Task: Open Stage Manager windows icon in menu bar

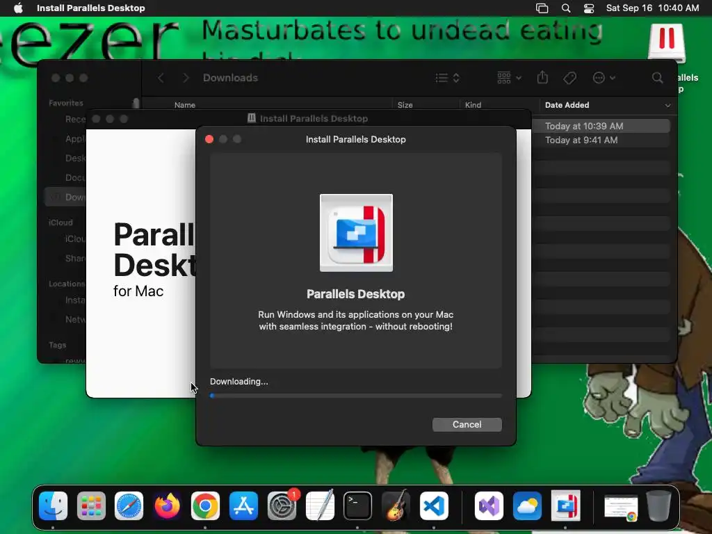Action: [x=542, y=8]
